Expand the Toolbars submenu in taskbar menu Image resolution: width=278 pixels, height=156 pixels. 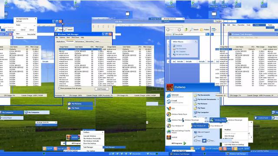93,132
